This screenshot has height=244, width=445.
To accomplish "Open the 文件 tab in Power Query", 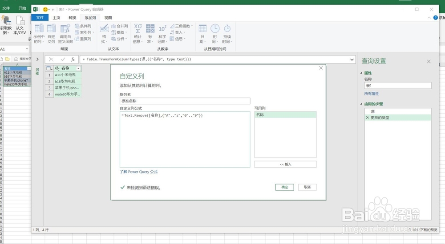I will (40, 18).
